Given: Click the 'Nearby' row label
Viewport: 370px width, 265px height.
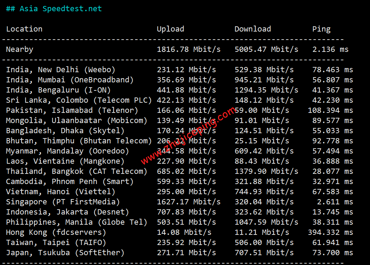Looking at the screenshot, I should click(x=20, y=49).
